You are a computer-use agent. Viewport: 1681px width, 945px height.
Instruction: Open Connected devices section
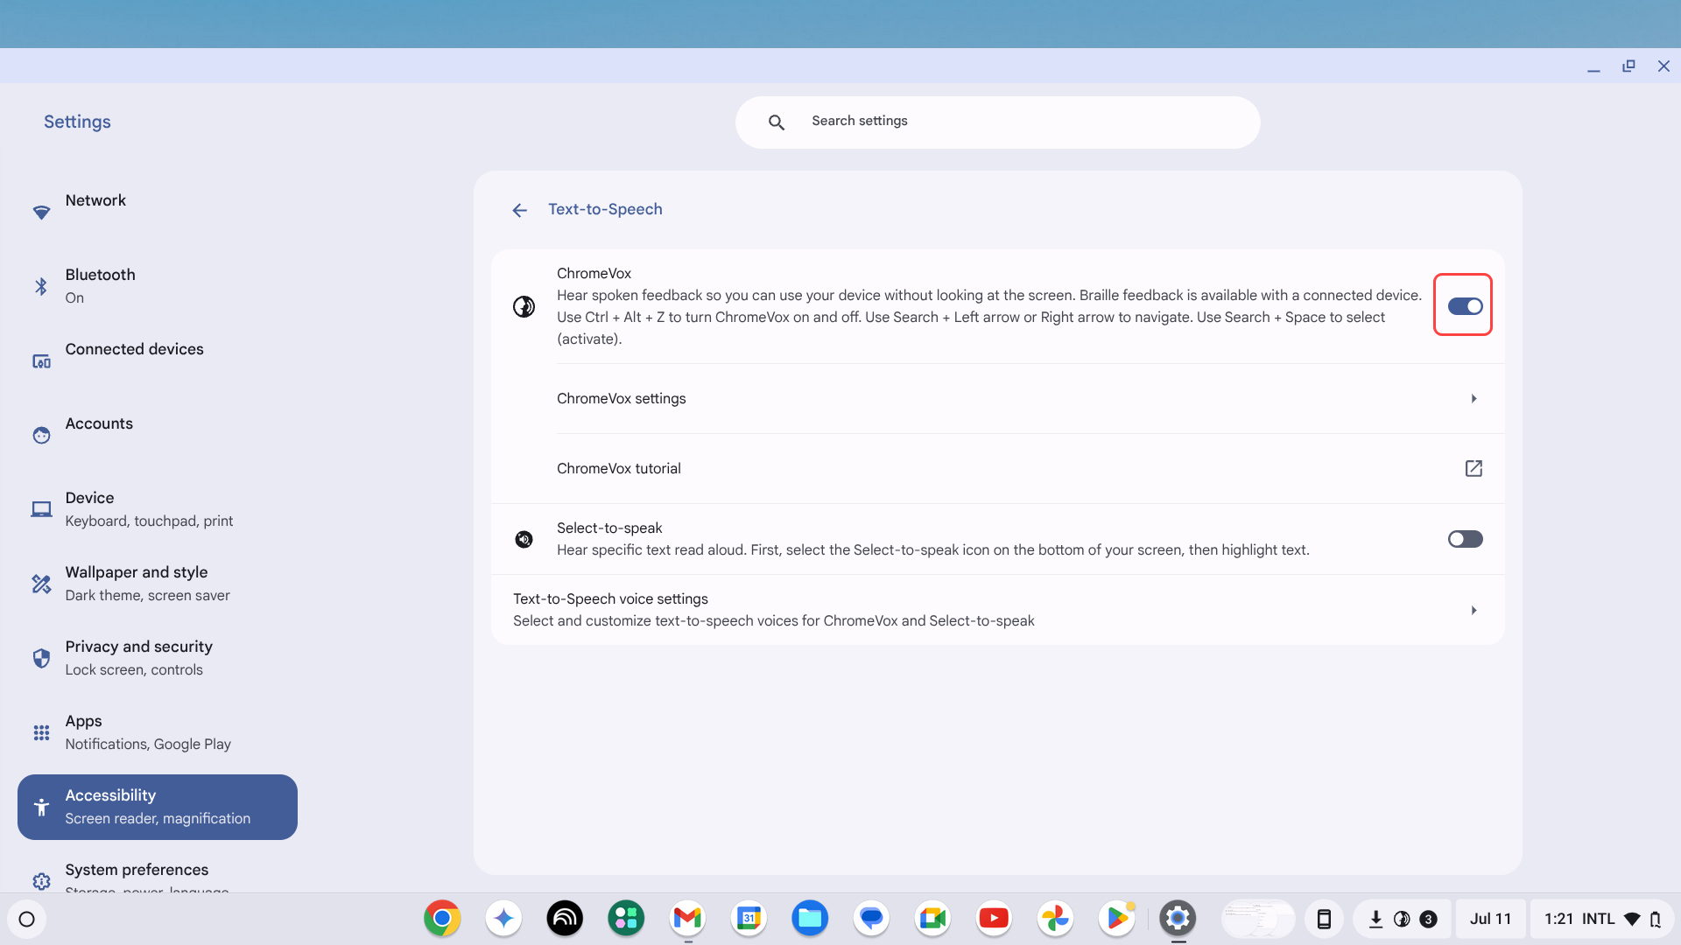pos(158,360)
